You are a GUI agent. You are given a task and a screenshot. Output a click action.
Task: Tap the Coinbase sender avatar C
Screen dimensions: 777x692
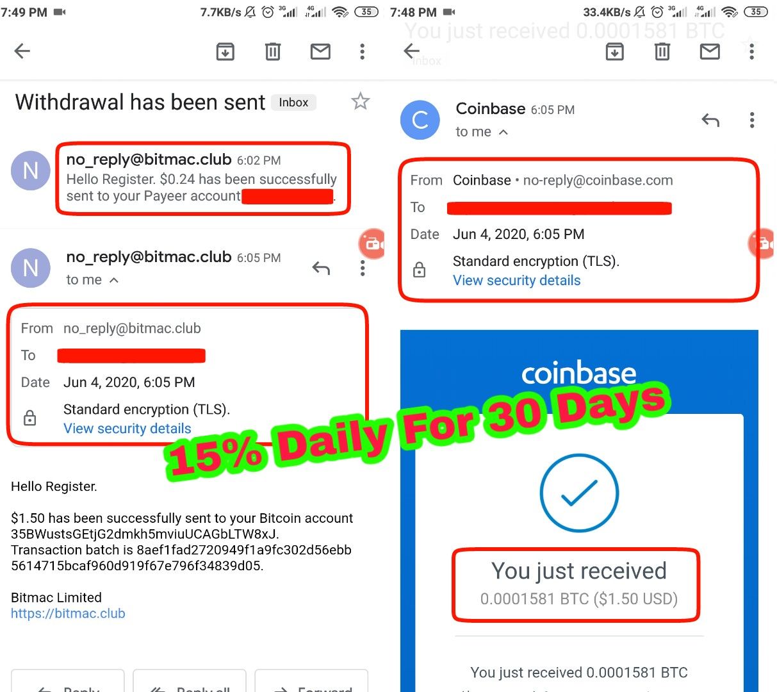pos(420,120)
